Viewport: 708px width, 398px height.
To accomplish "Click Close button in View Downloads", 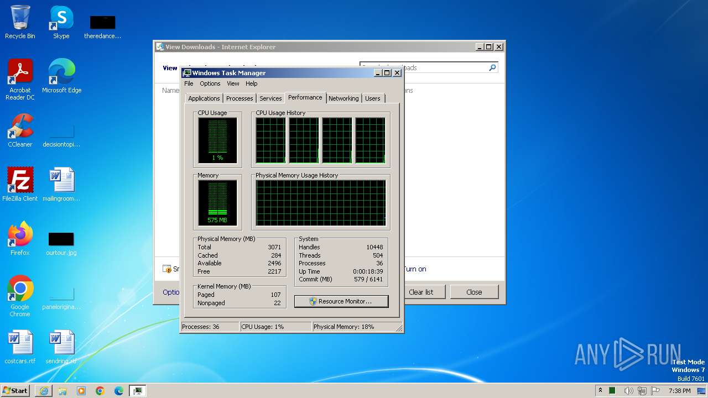I will tap(474, 292).
